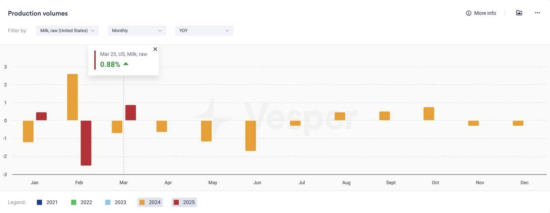Close the Mar 25 tooltip popup
This screenshot has width=550, height=213.
point(155,49)
